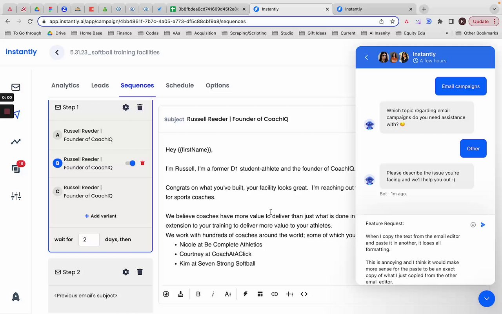Open the analytics trend line icon in sidebar
Image resolution: width=502 pixels, height=314 pixels.
coord(16,142)
